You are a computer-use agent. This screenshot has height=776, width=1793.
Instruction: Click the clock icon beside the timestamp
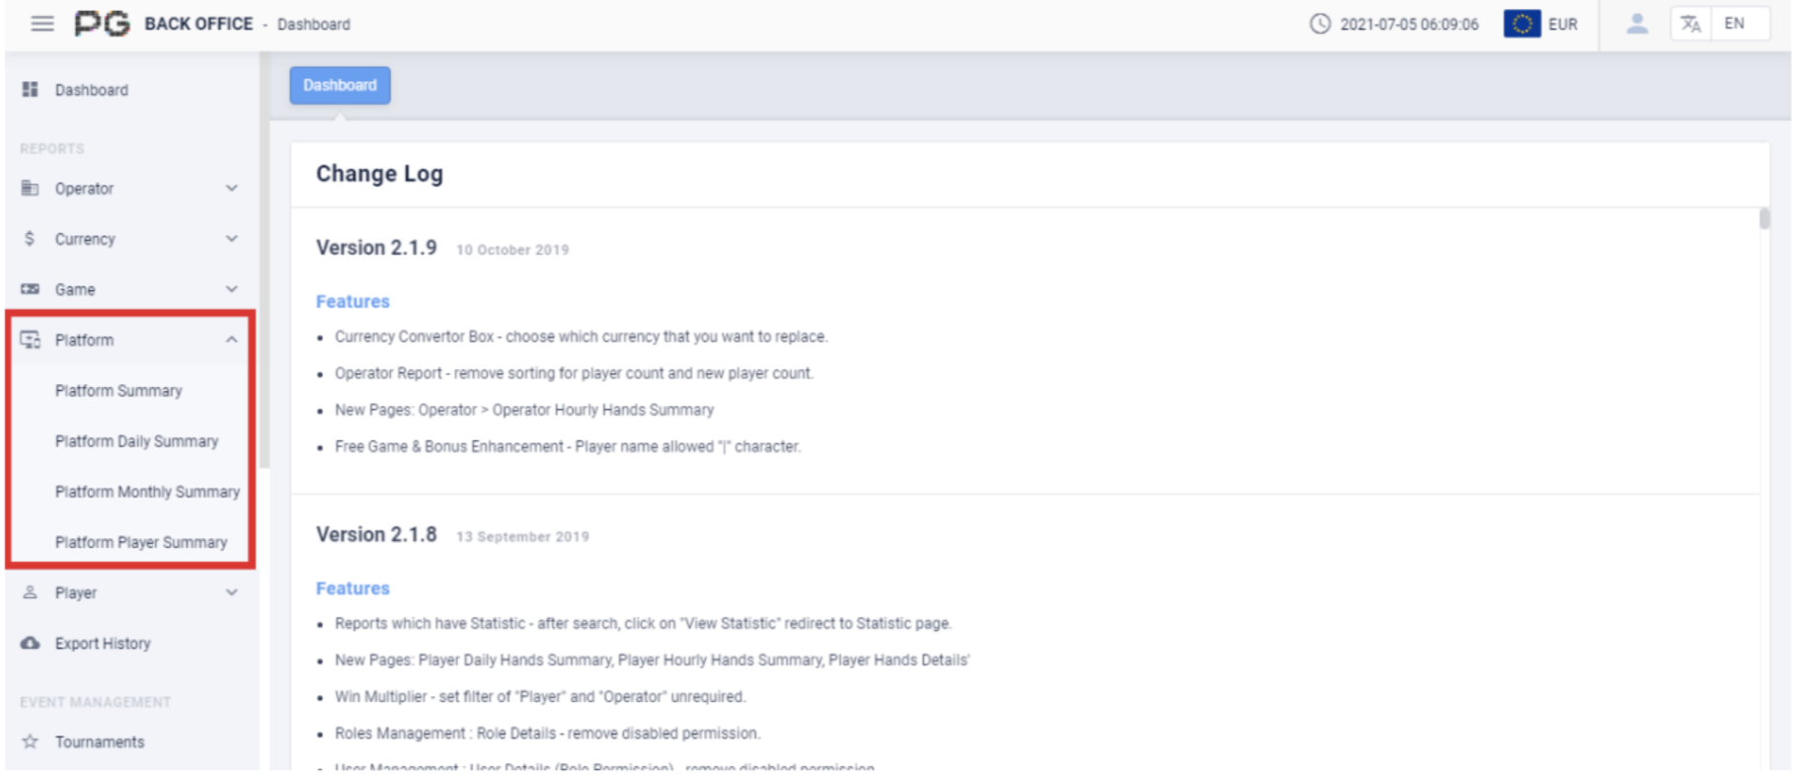tap(1319, 24)
